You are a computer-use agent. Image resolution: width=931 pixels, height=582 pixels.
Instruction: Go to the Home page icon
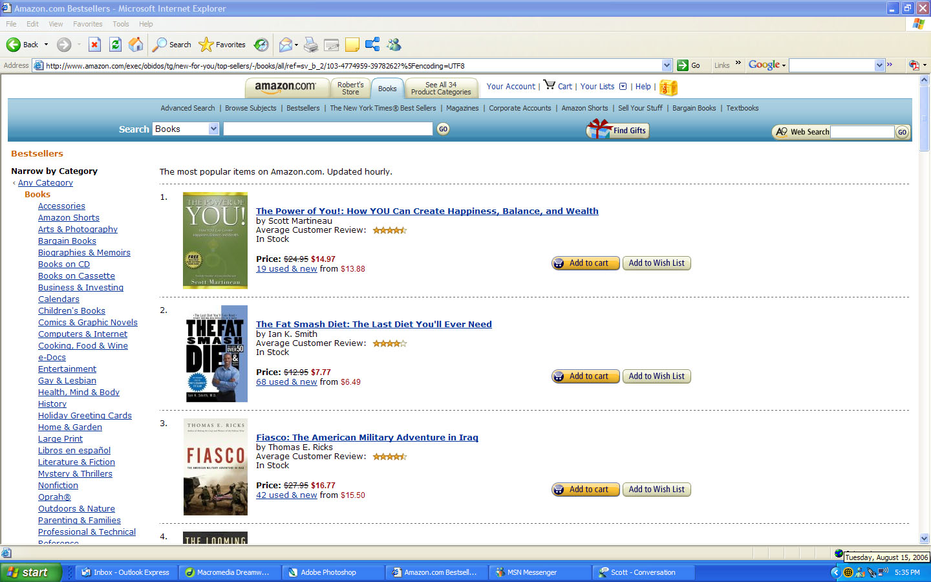click(x=136, y=45)
